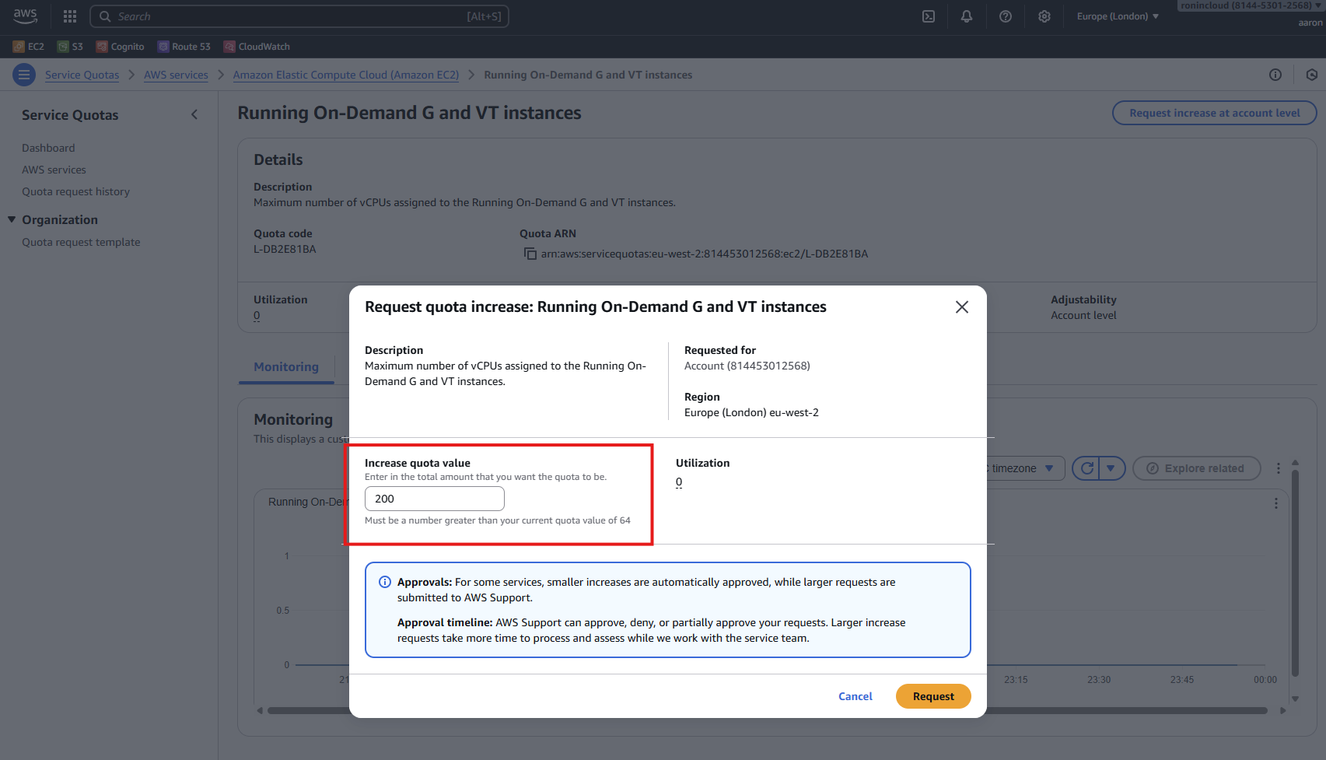The image size is (1326, 760).
Task: Click the quota code L-DB2E81BA
Action: [285, 249]
